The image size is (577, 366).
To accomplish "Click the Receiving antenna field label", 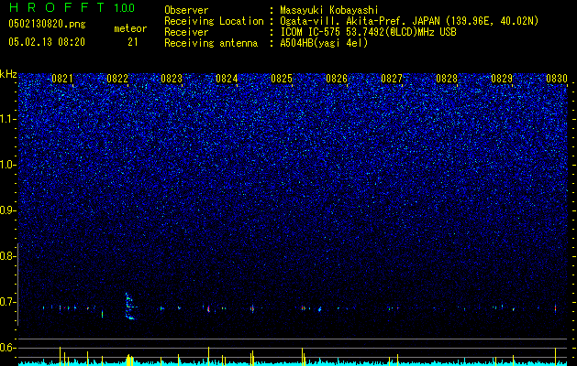I will (x=211, y=43).
